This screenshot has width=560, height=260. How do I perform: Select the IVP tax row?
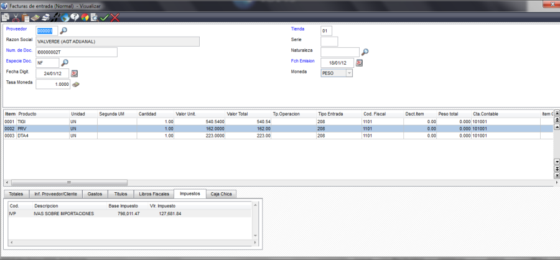click(x=129, y=213)
